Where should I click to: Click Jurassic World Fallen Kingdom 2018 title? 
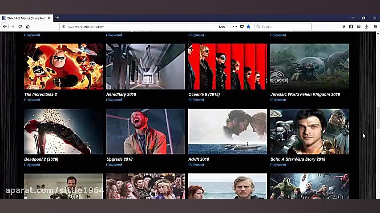[x=305, y=94]
